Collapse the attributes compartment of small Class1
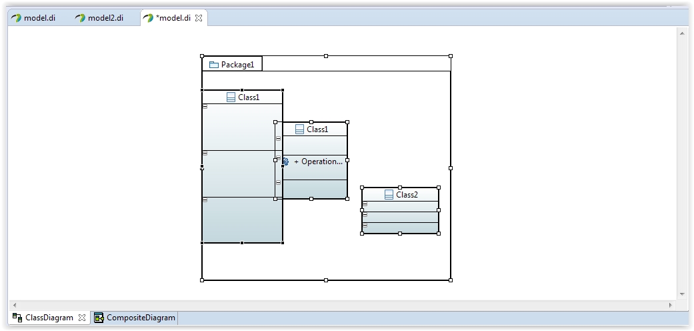Image resolution: width=694 pixels, height=331 pixels. pyautogui.click(x=279, y=139)
